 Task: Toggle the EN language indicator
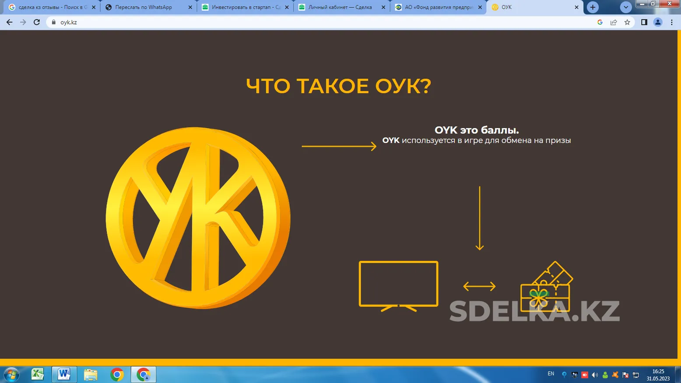pos(551,374)
